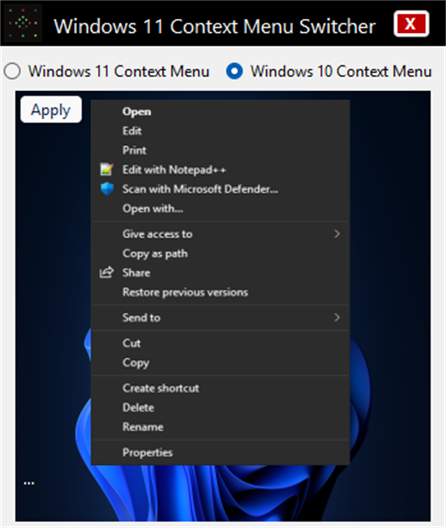Choose Delete in the context menu
This screenshot has width=446, height=528.
[x=221, y=407]
